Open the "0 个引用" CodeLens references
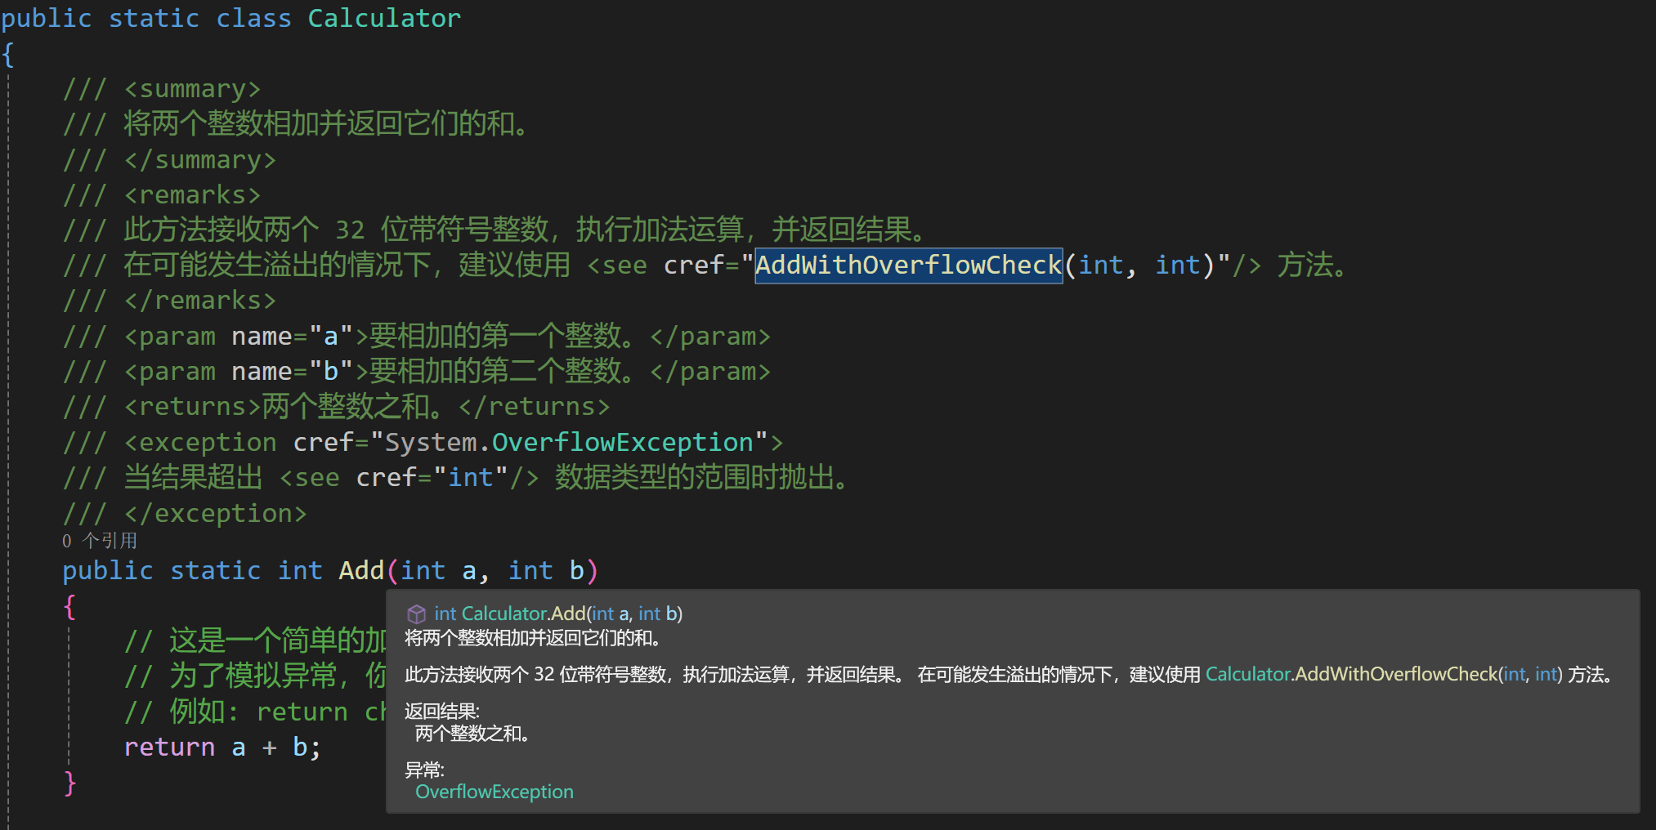This screenshot has width=1656, height=830. [x=100, y=541]
